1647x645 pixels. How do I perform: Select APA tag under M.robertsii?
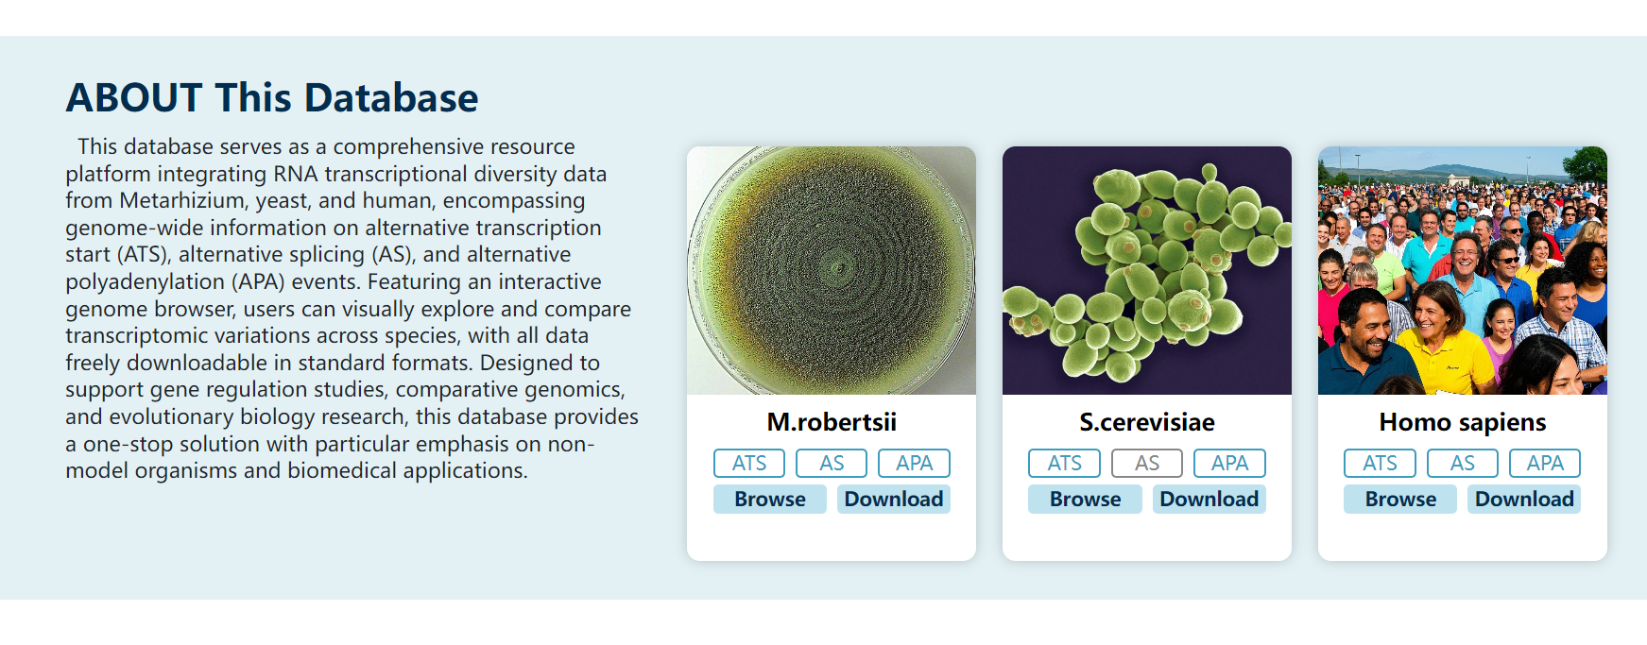[914, 464]
